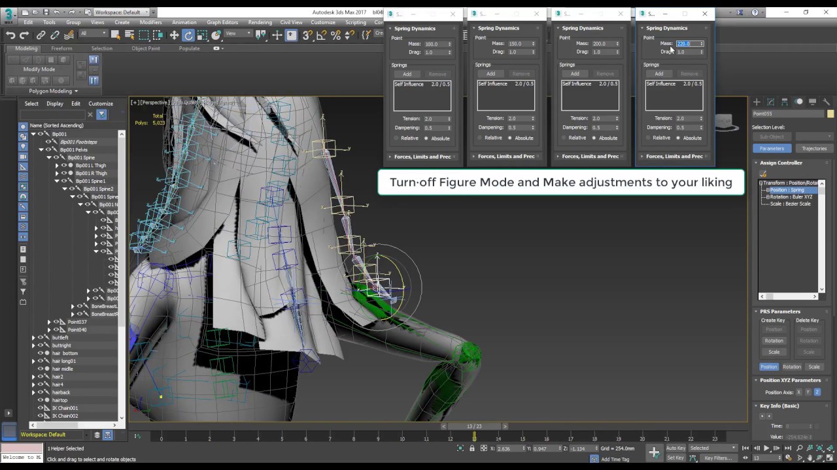The width and height of the screenshot is (837, 470).
Task: Toggle Set Key mode
Action: pos(675,458)
